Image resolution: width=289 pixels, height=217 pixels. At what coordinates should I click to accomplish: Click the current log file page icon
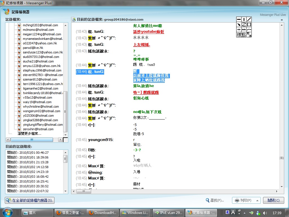(74, 19)
